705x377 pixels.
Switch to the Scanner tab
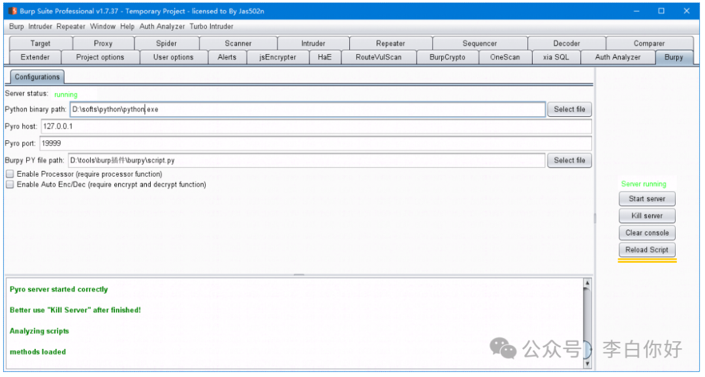238,44
